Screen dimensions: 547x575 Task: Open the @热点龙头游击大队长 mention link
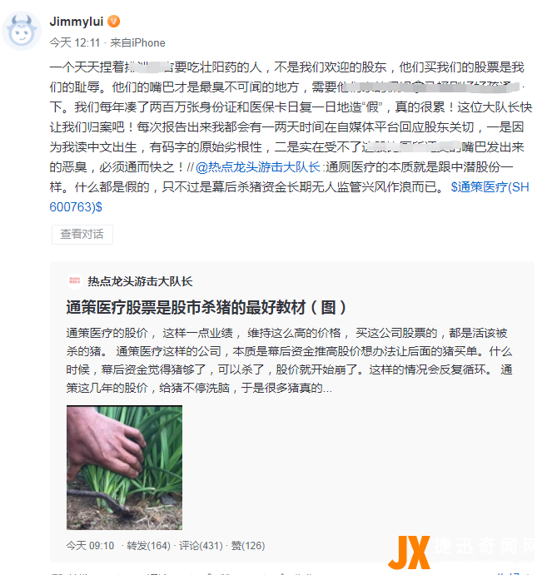258,167
